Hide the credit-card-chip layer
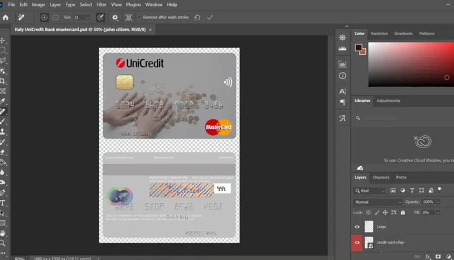454x260 pixels. pyautogui.click(x=357, y=243)
